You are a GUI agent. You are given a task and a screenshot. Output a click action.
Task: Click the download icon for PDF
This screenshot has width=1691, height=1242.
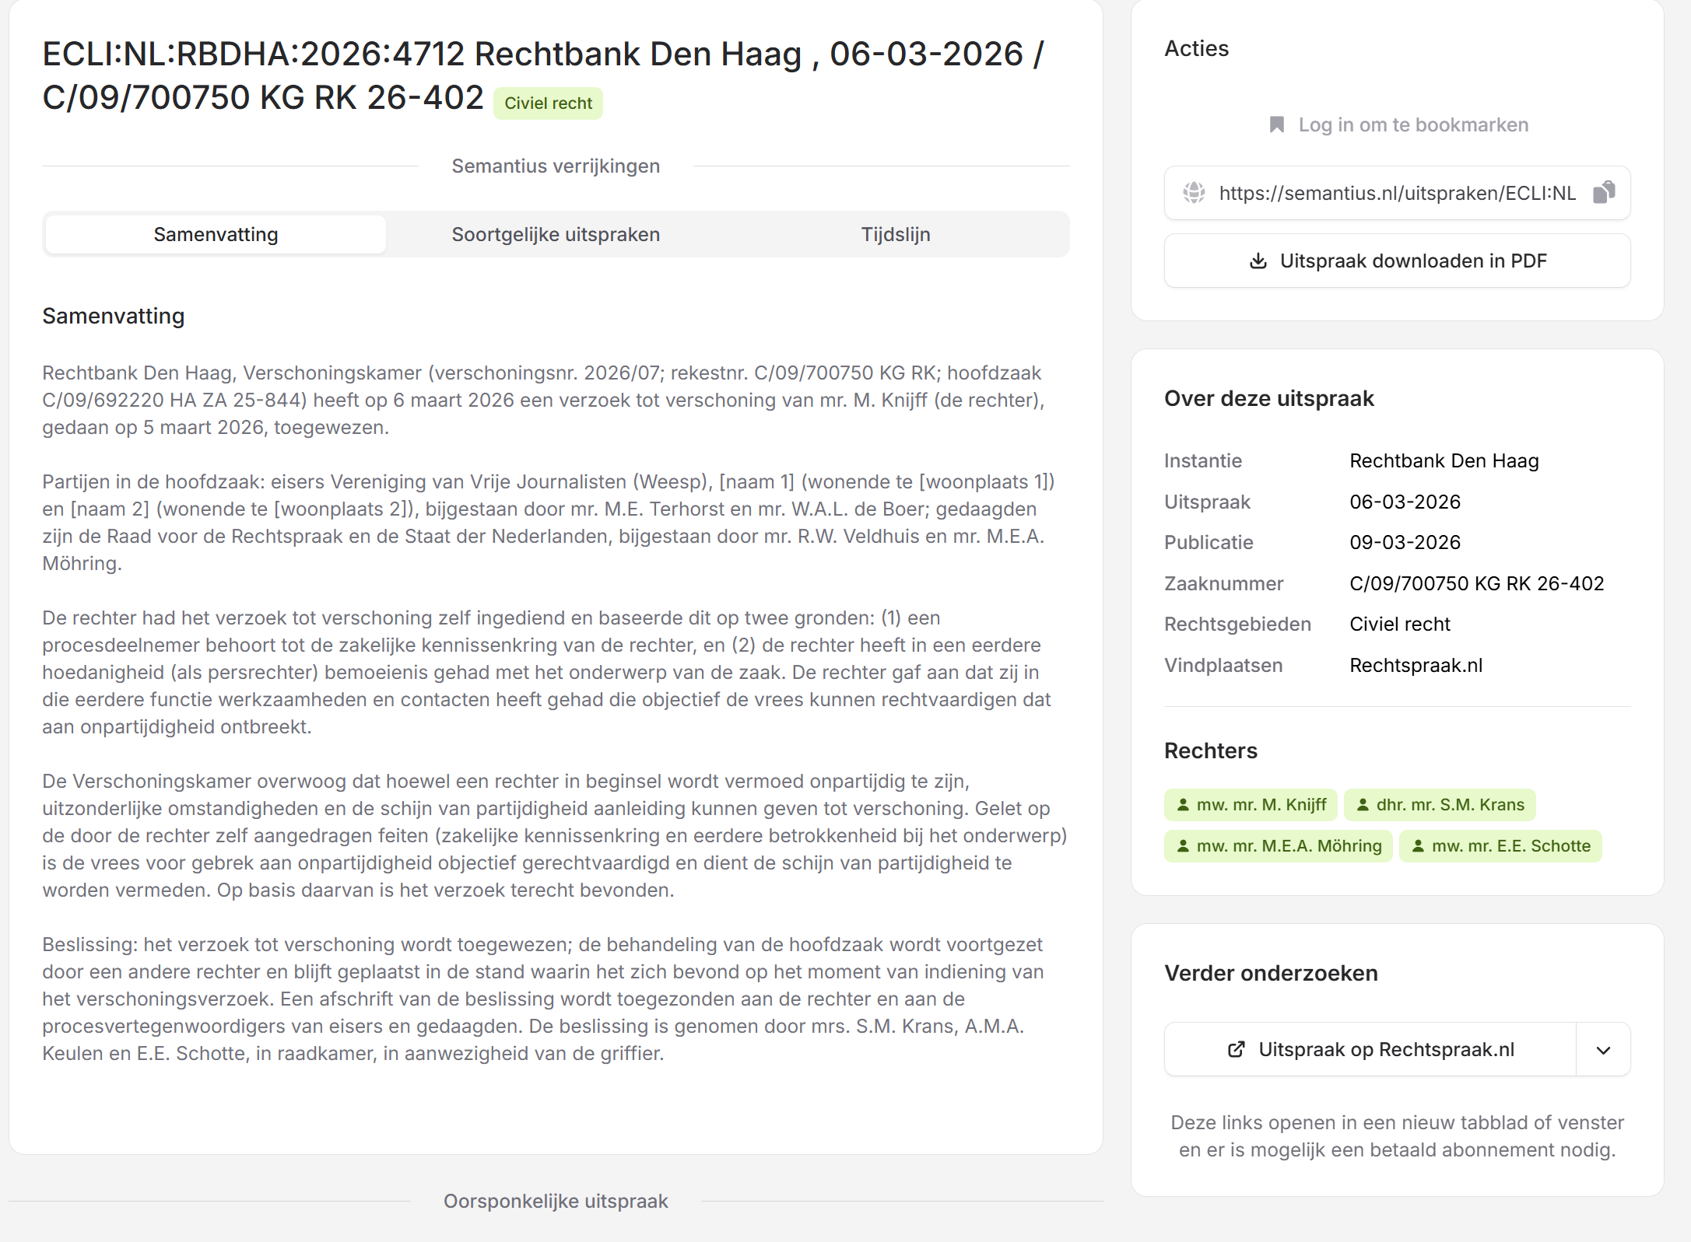pyautogui.click(x=1258, y=261)
